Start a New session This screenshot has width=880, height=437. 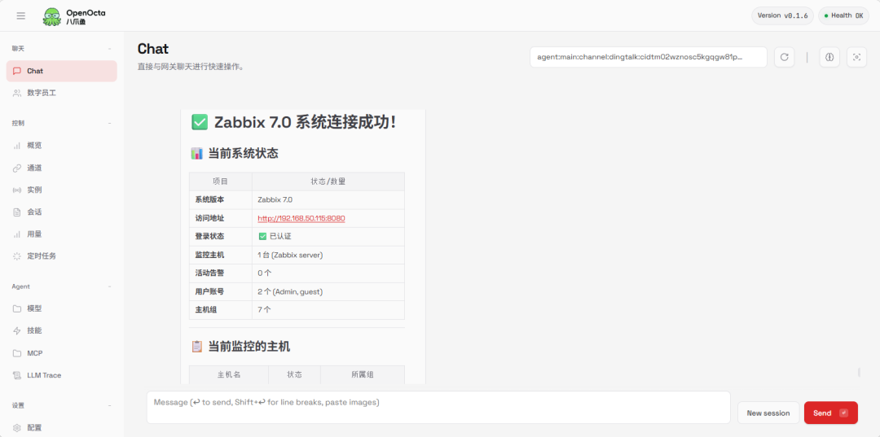point(768,413)
